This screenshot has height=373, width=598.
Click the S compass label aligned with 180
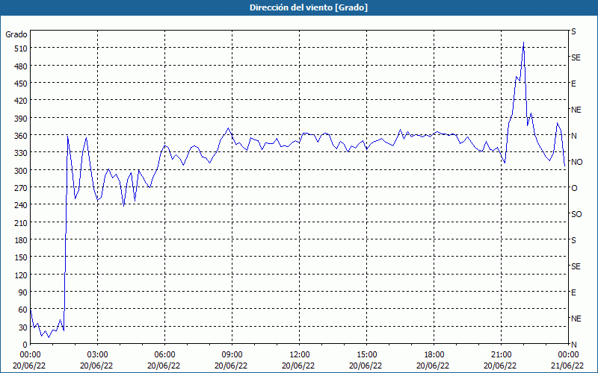573,240
